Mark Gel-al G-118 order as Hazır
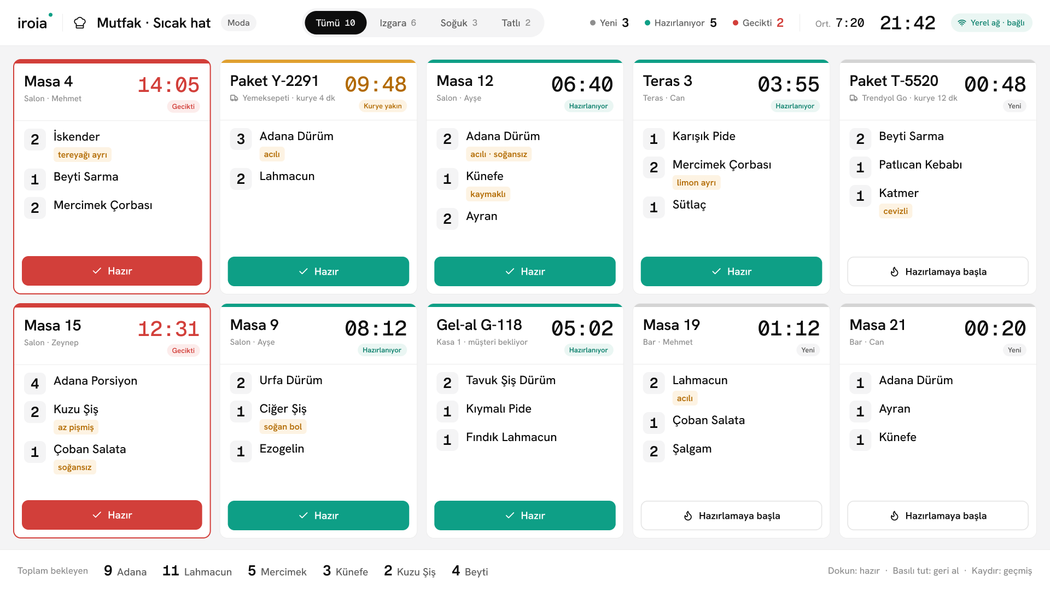Screen dimensions: 1050x591 tap(525, 515)
